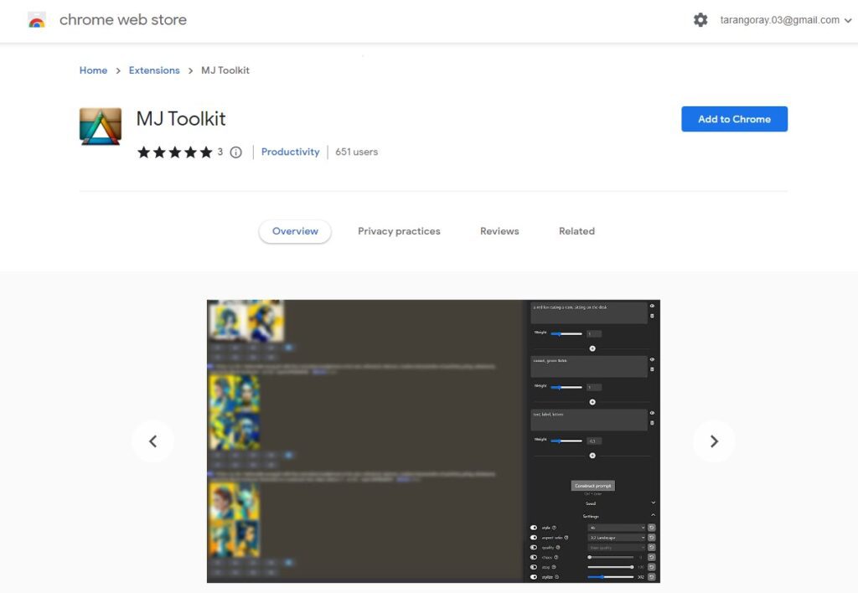Click the MJ Toolkit extension icon
The width and height of the screenshot is (858, 593).
[101, 126]
